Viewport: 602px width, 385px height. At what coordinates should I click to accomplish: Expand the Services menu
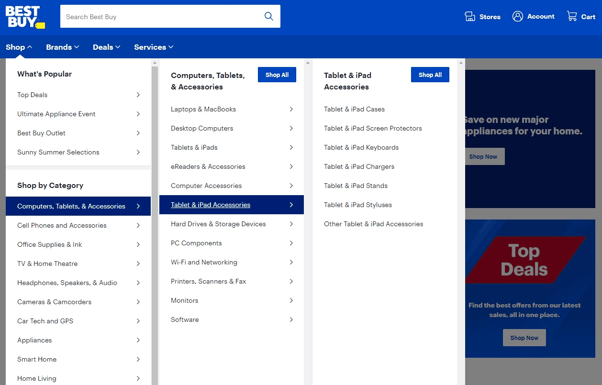[153, 46]
